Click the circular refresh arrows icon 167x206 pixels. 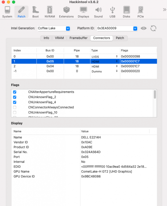tap(153, 28)
